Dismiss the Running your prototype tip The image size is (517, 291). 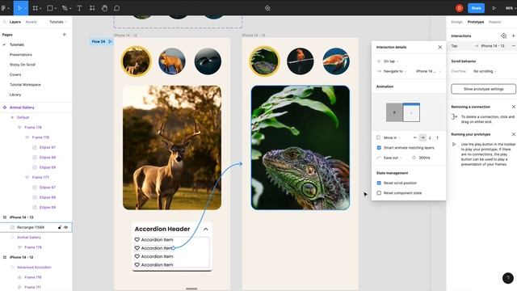(x=514, y=134)
